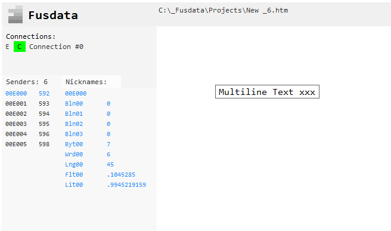Click the Wrd00 nickname
The width and height of the screenshot is (391, 231).
click(74, 155)
